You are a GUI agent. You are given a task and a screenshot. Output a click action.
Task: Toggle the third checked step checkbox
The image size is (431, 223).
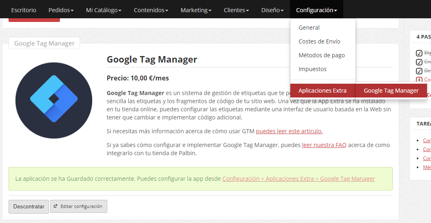tap(419, 71)
